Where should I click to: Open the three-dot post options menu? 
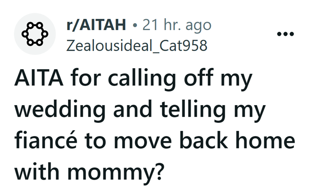coord(285,34)
